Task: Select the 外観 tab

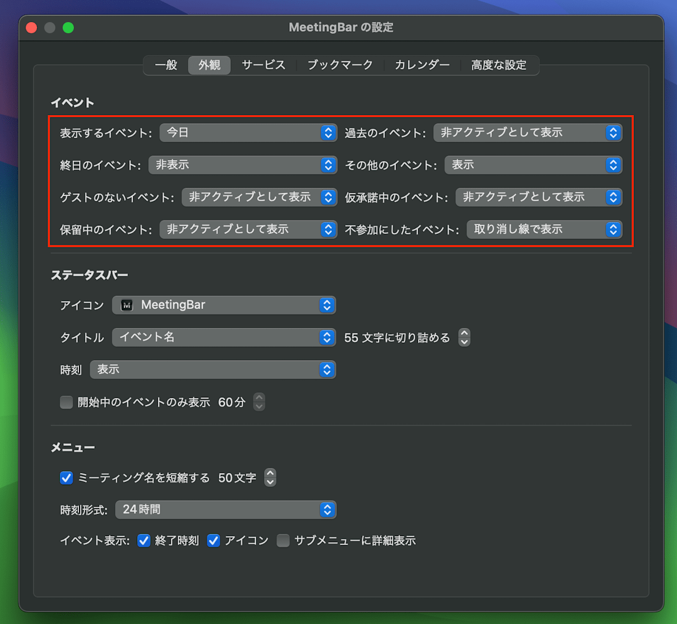Action: (x=209, y=65)
